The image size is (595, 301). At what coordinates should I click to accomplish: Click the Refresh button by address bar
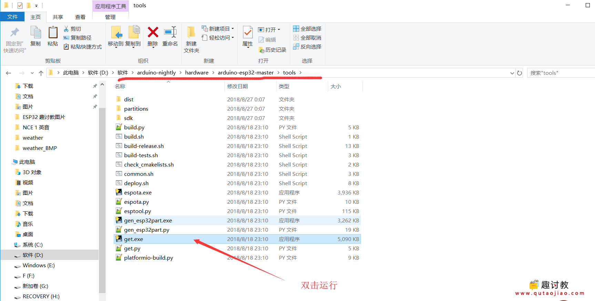coord(520,73)
